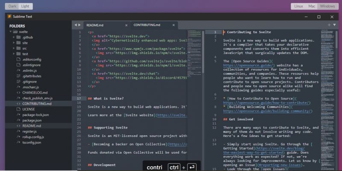Select the Mac platform option
Viewport: 342px width, 171px height.
pos(312,6)
